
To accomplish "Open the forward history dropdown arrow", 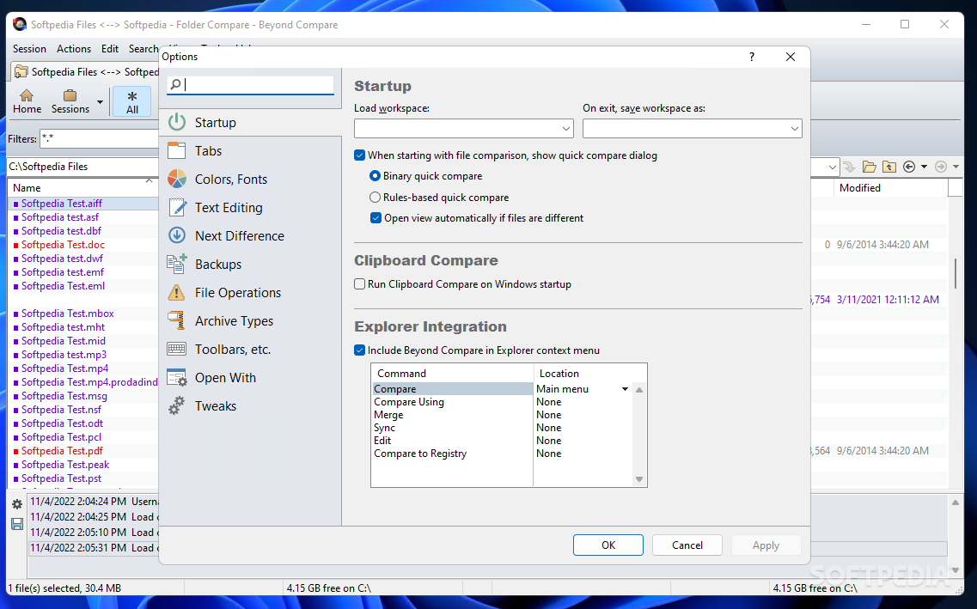I will (956, 167).
